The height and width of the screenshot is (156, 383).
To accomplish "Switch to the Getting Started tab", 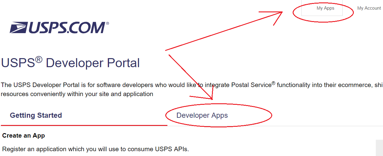I will point(36,115).
